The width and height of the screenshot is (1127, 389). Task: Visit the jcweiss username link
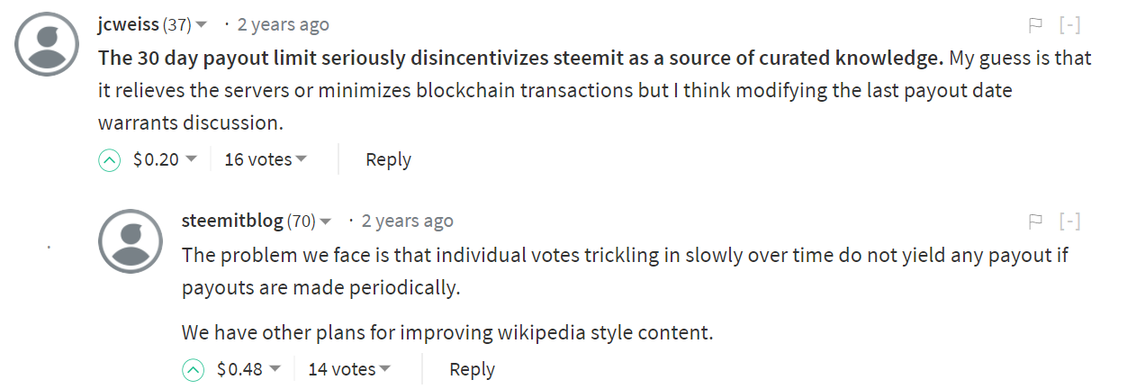click(x=129, y=24)
